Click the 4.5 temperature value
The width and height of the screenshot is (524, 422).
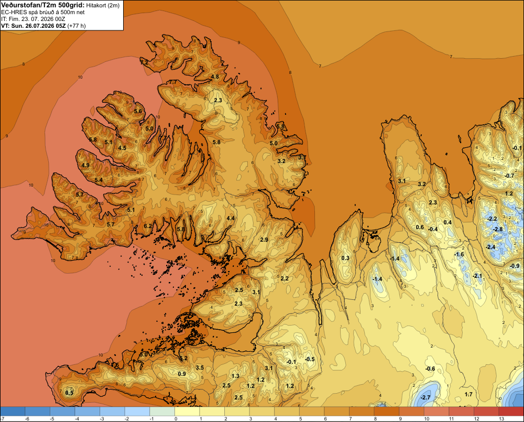pos(122,148)
